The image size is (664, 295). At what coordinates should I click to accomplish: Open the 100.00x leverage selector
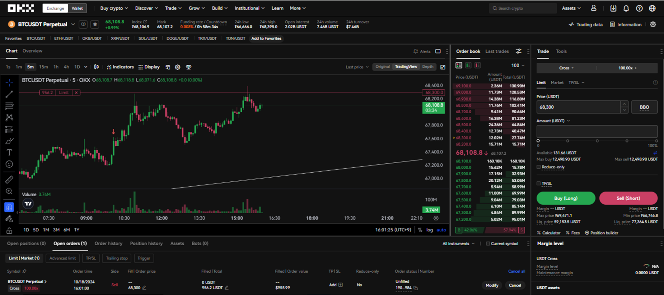pos(627,68)
